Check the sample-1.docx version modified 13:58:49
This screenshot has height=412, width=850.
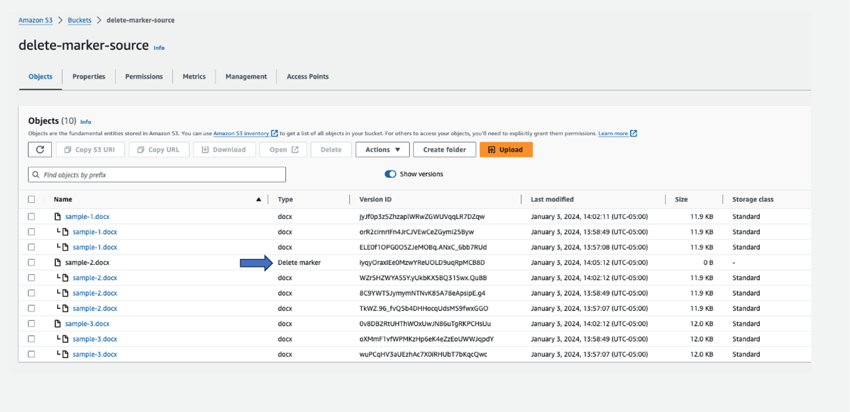[x=31, y=232]
